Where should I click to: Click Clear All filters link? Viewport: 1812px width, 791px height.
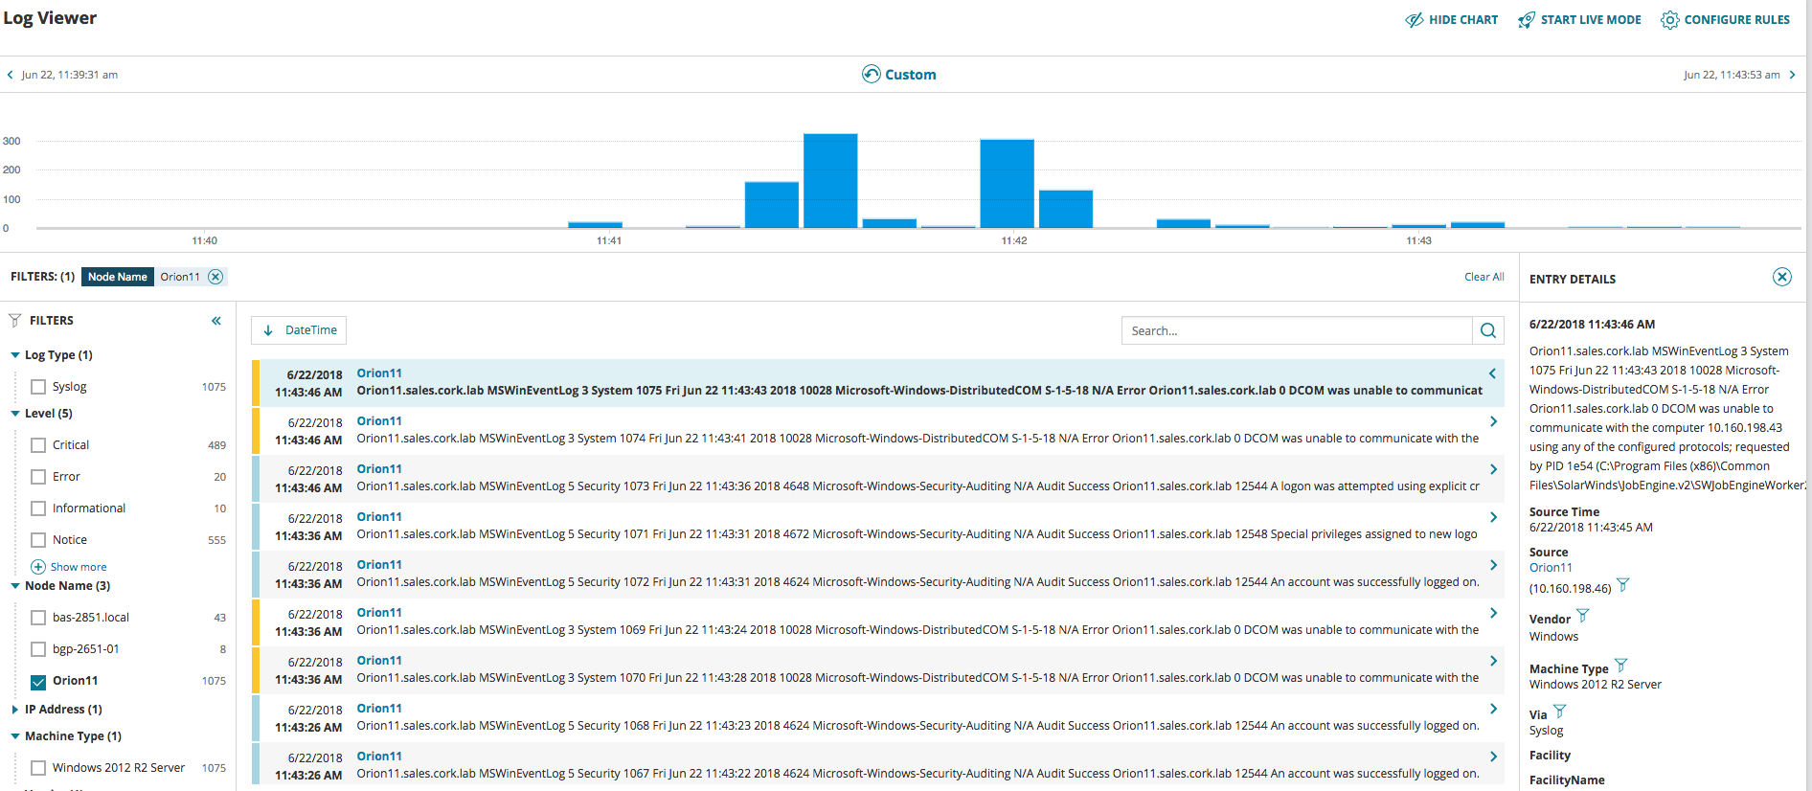1484,277
